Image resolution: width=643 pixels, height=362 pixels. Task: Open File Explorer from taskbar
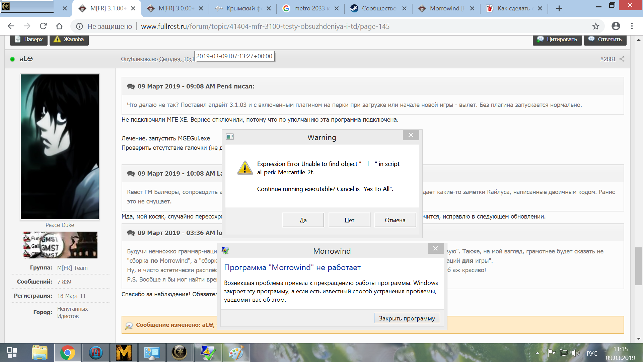pos(40,353)
